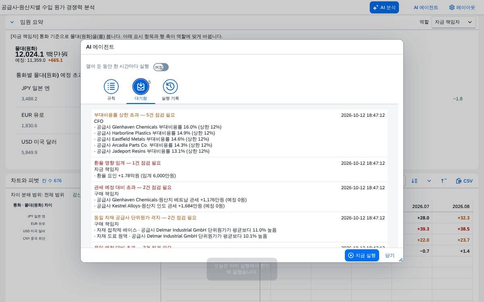484x302 pixels.
Task: Click the EUR 유로 currency label
Action: pos(33,115)
